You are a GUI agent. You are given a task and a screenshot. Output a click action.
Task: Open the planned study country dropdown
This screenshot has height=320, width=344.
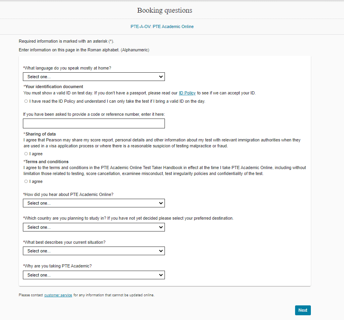[93, 227]
